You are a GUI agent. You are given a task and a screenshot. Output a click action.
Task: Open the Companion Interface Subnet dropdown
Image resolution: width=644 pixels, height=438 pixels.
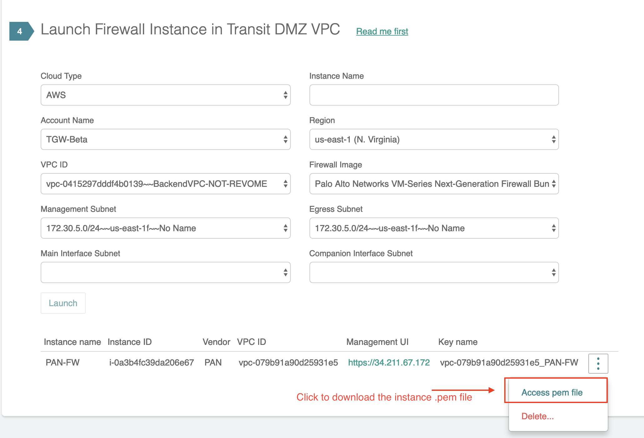click(x=434, y=272)
